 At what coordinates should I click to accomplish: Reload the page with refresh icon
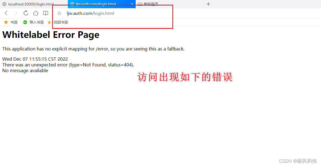click(x=26, y=13)
